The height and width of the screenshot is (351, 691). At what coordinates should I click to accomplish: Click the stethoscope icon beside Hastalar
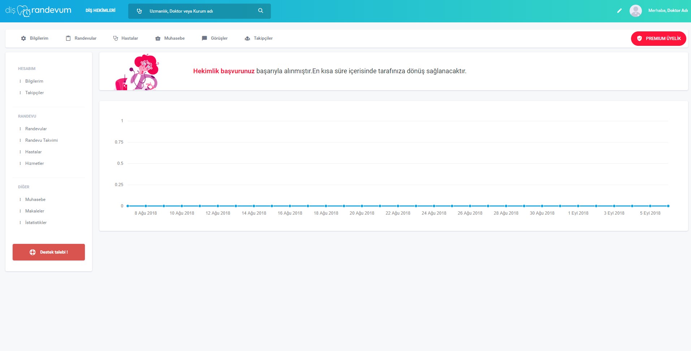[x=116, y=38]
